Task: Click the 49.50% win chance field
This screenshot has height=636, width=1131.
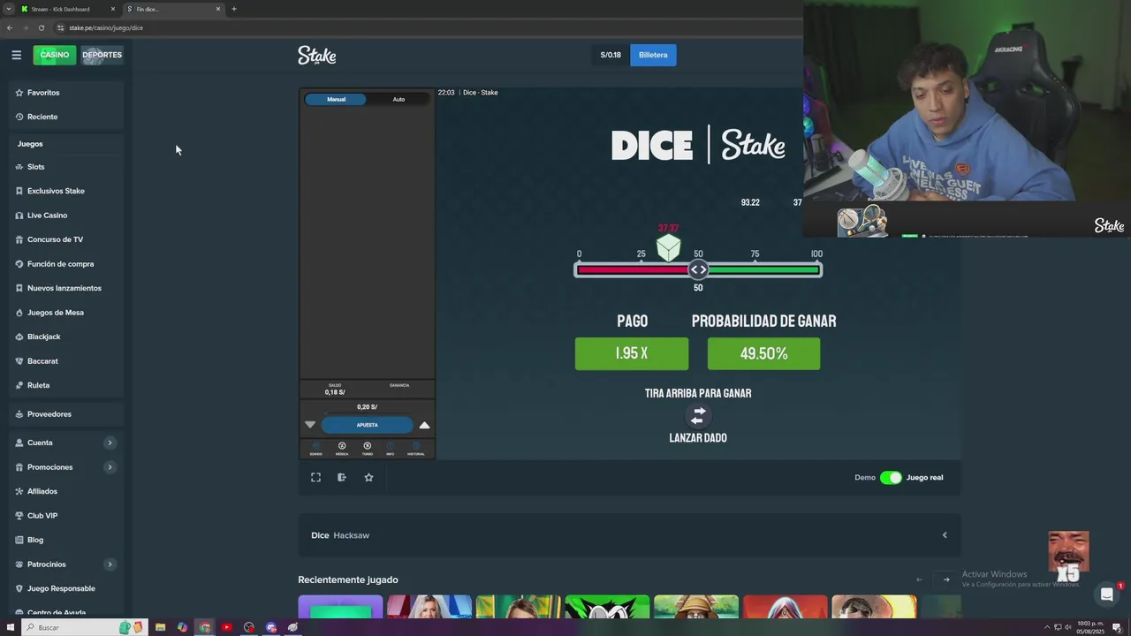Action: click(763, 353)
